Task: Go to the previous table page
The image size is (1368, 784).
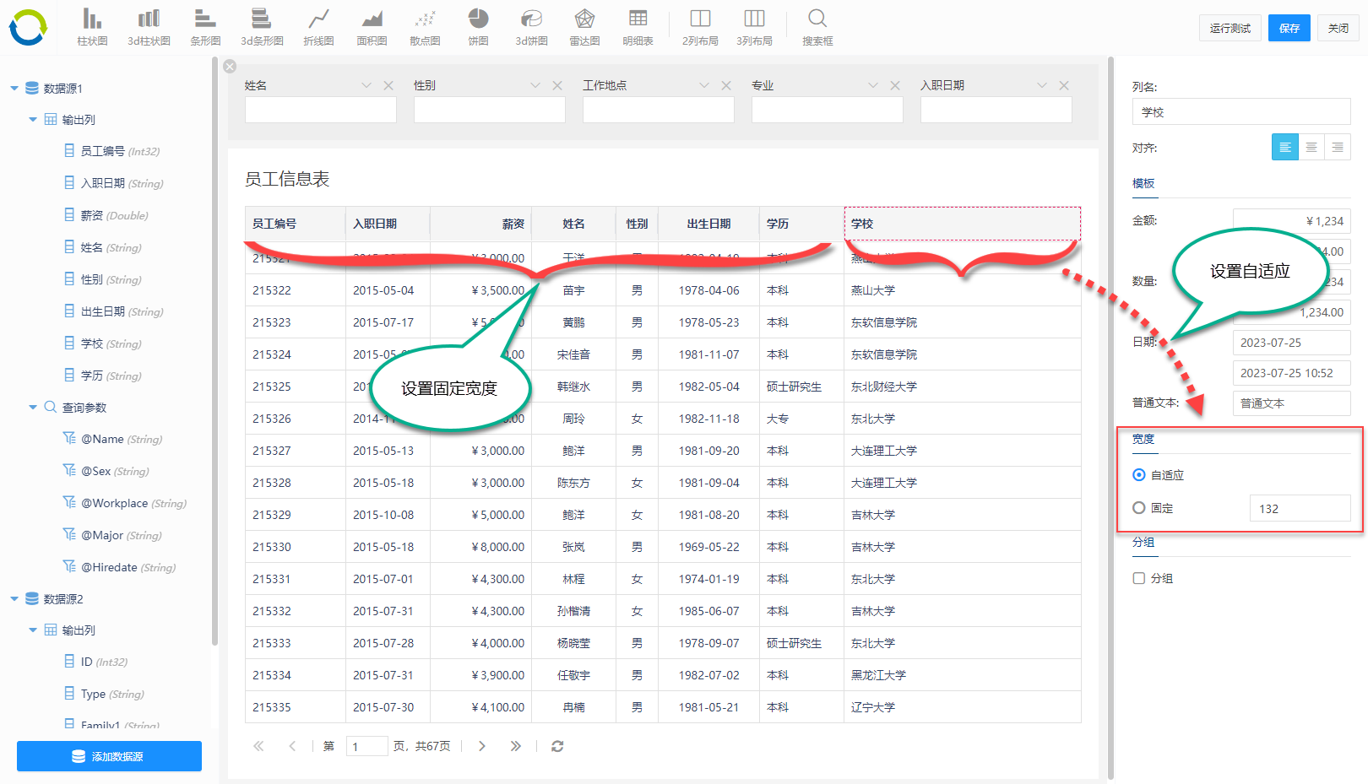Action: (292, 746)
